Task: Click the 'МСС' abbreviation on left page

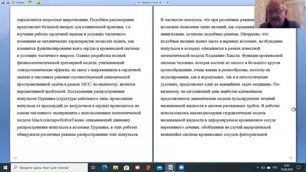Action: pyautogui.click(x=86, y=84)
